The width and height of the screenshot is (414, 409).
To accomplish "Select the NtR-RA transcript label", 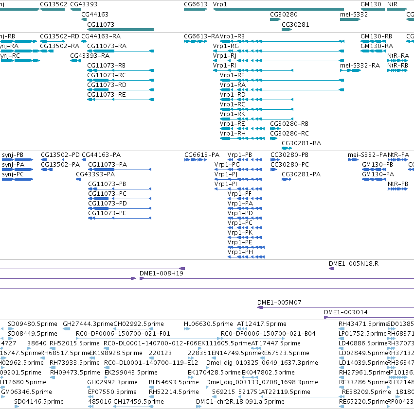I will (398, 56).
